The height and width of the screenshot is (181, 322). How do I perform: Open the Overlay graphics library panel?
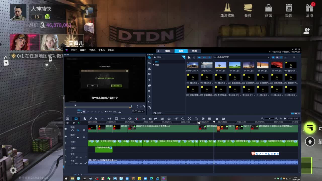pos(149,85)
